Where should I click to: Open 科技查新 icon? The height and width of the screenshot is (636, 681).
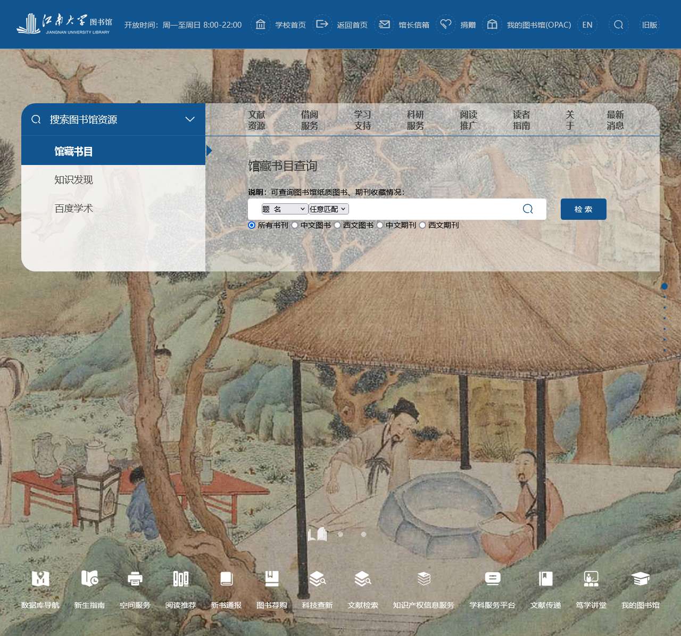[318, 579]
